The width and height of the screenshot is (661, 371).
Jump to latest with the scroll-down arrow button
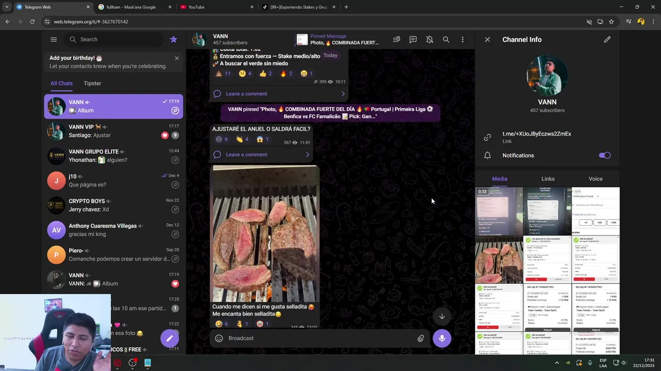pyautogui.click(x=442, y=316)
